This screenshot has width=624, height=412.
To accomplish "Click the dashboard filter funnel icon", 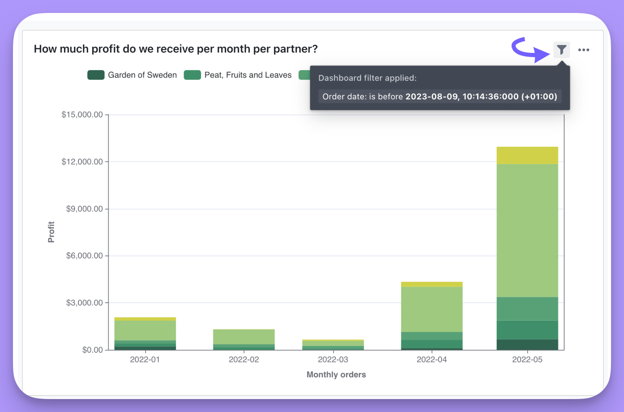I will pos(562,50).
